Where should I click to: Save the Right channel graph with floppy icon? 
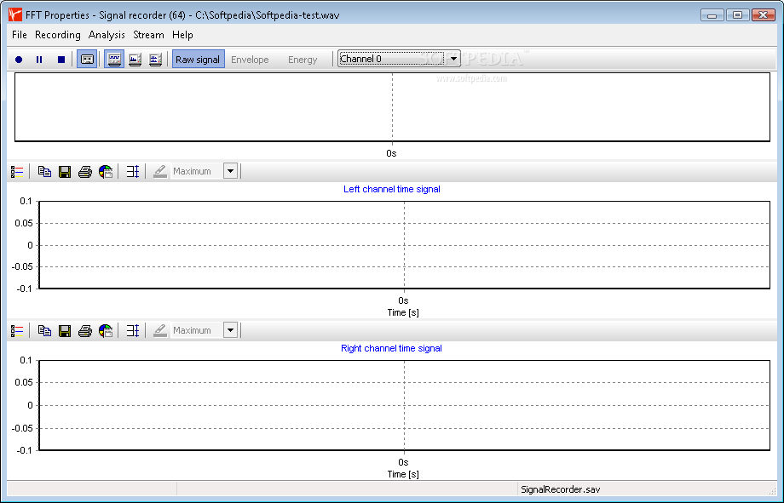tap(65, 331)
